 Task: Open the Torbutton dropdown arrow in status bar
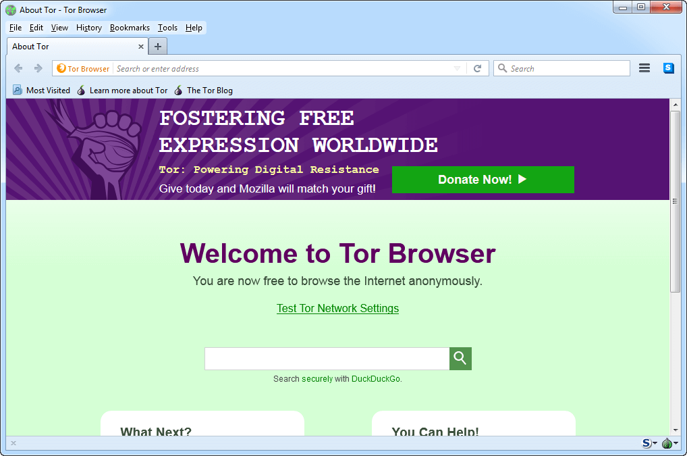(x=676, y=443)
